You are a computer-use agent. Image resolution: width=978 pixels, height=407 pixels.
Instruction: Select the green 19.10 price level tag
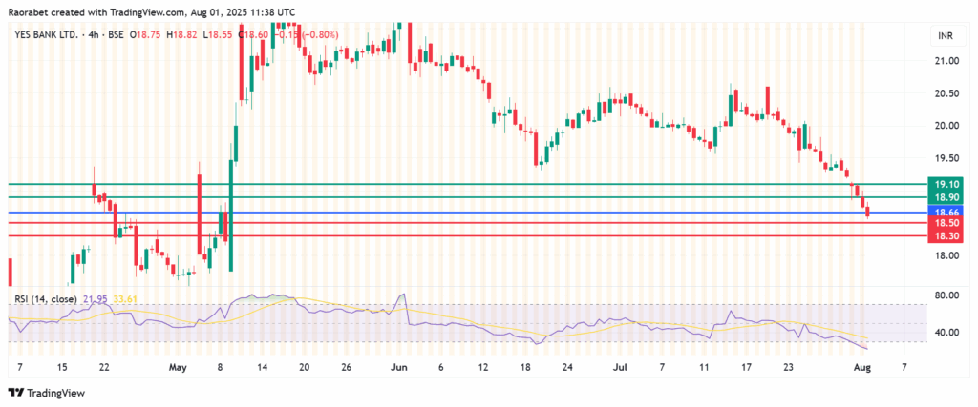[x=946, y=183]
